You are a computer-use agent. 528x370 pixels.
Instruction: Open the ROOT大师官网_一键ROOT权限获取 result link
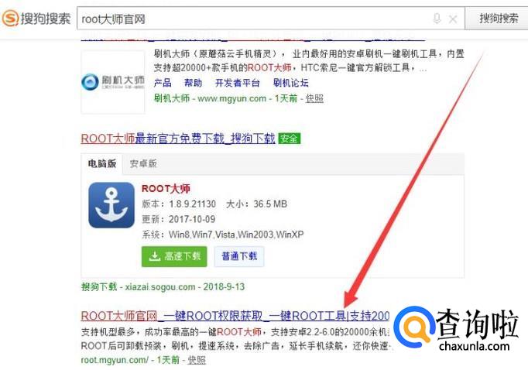(x=235, y=316)
